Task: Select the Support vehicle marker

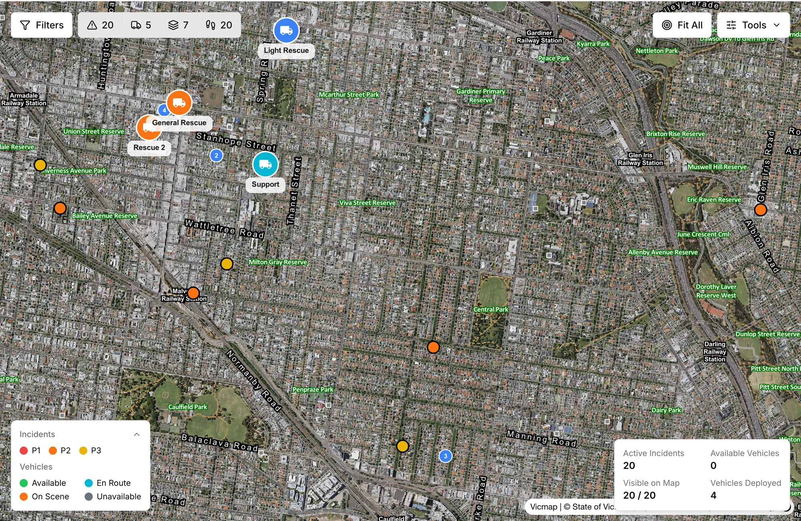Action: [x=266, y=164]
